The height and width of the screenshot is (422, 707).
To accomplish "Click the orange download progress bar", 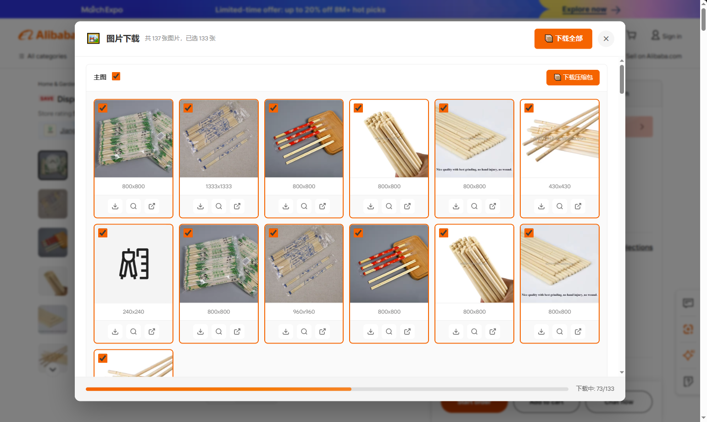I will (218, 389).
